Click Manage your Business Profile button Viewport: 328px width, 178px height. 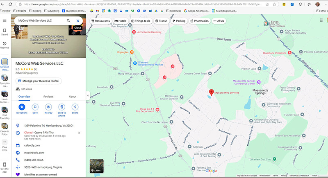(x=39, y=81)
